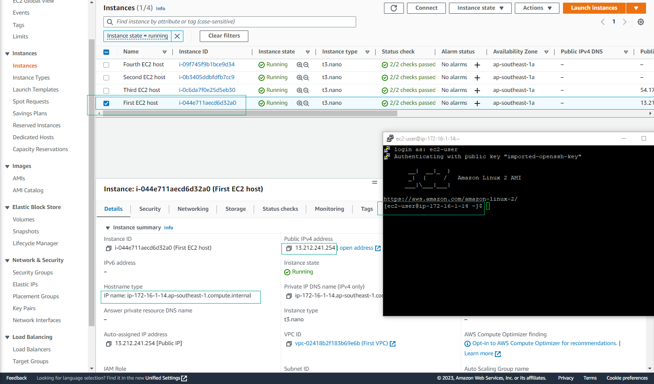Image resolution: width=654 pixels, height=384 pixels.
Task: Collapse Elastic Block Store sidebar section
Action: [x=7, y=208]
